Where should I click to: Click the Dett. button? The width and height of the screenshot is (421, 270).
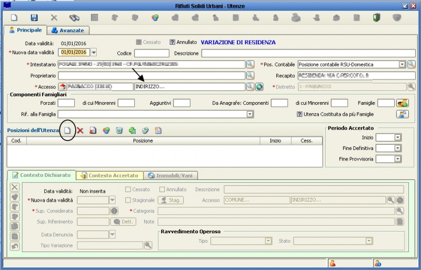pyautogui.click(x=123, y=222)
